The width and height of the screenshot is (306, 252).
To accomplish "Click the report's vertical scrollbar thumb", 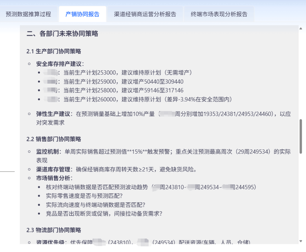I will [301, 136].
